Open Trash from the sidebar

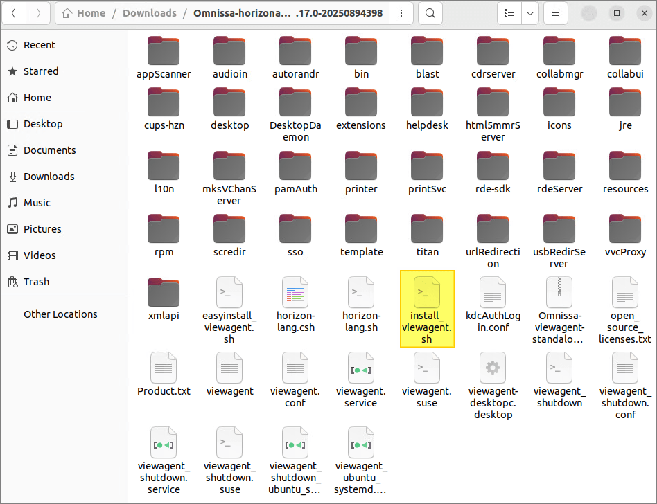(x=36, y=282)
